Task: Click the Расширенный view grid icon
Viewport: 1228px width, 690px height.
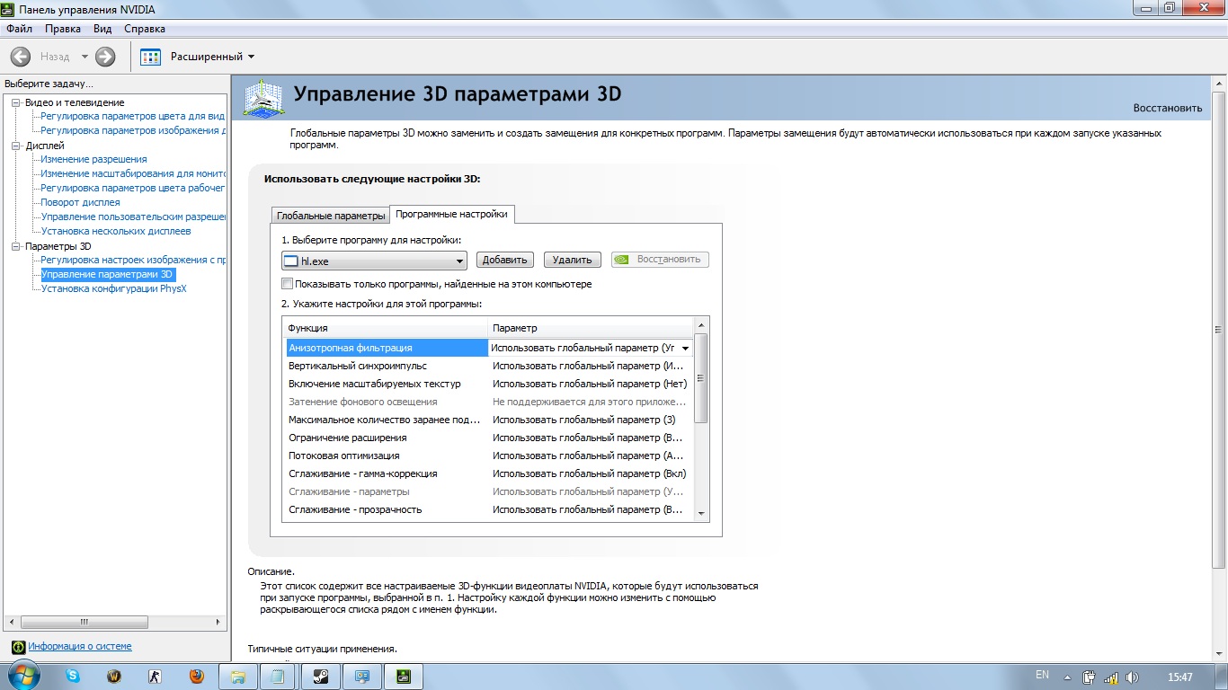Action: point(151,57)
